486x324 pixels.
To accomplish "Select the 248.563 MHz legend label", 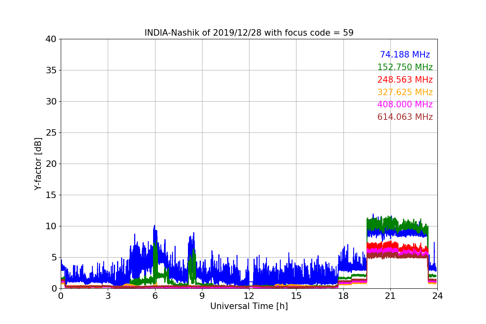I will click(x=405, y=80).
